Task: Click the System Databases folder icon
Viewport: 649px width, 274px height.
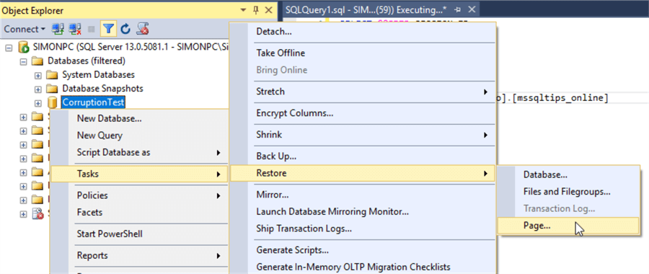Action: (52, 75)
